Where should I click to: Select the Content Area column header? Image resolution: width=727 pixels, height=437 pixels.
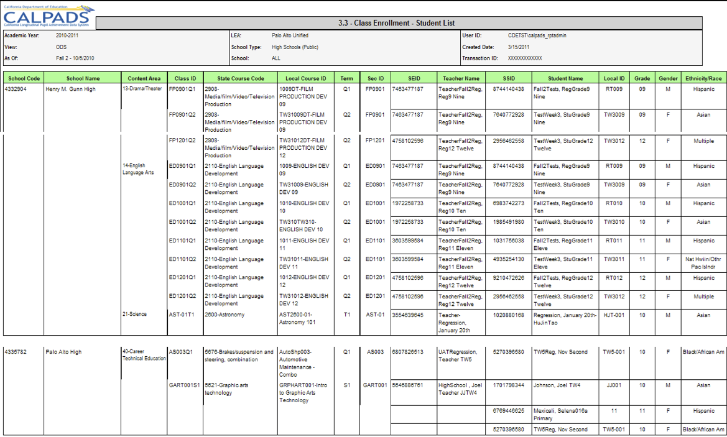coord(144,78)
